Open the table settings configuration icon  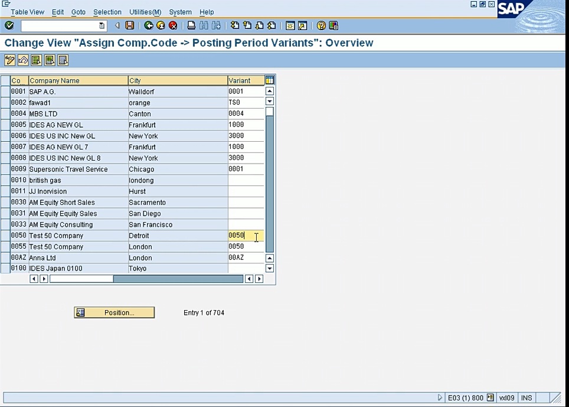pyautogui.click(x=270, y=80)
